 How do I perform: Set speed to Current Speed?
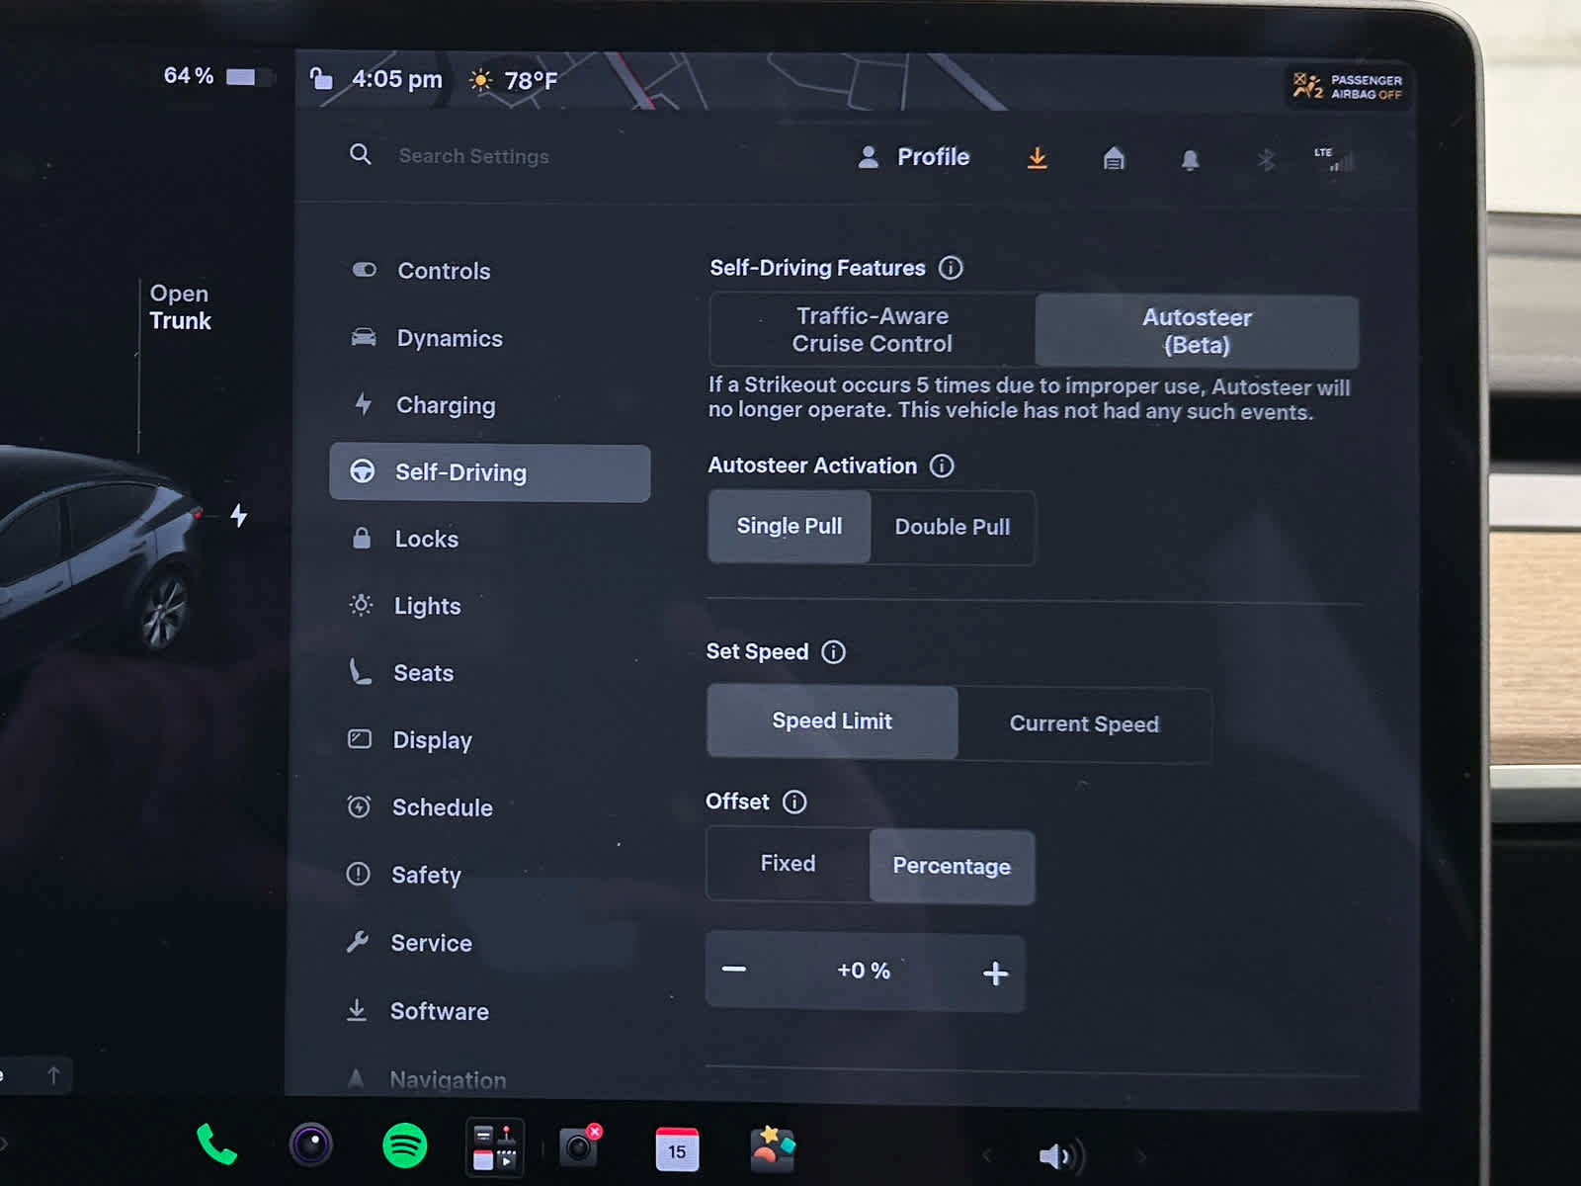point(1084,724)
